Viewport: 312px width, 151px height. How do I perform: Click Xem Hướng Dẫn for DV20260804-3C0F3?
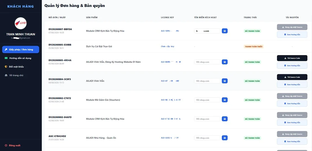pyautogui.click(x=292, y=85)
